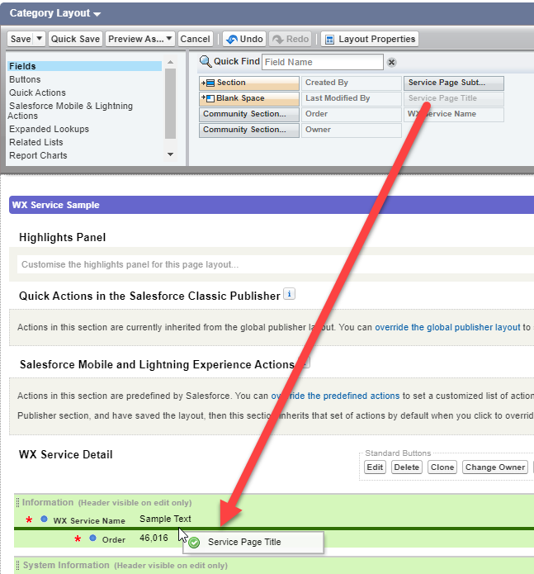Click the Layout Properties grid icon
Image resolution: width=534 pixels, height=574 pixels.
[x=329, y=39]
